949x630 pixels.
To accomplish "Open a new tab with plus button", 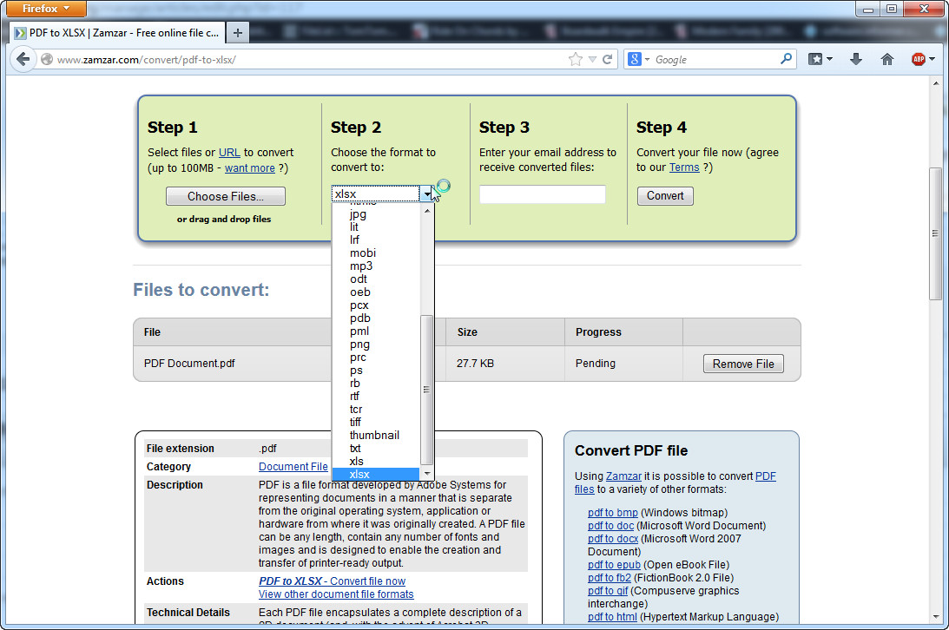I will point(238,33).
